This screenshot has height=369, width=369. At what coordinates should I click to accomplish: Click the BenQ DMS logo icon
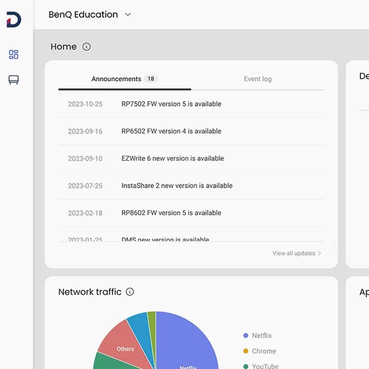click(x=14, y=20)
